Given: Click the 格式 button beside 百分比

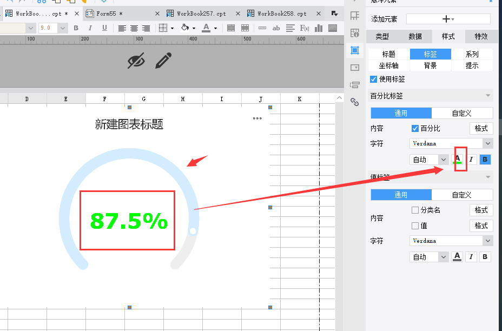Looking at the screenshot, I should coord(481,128).
